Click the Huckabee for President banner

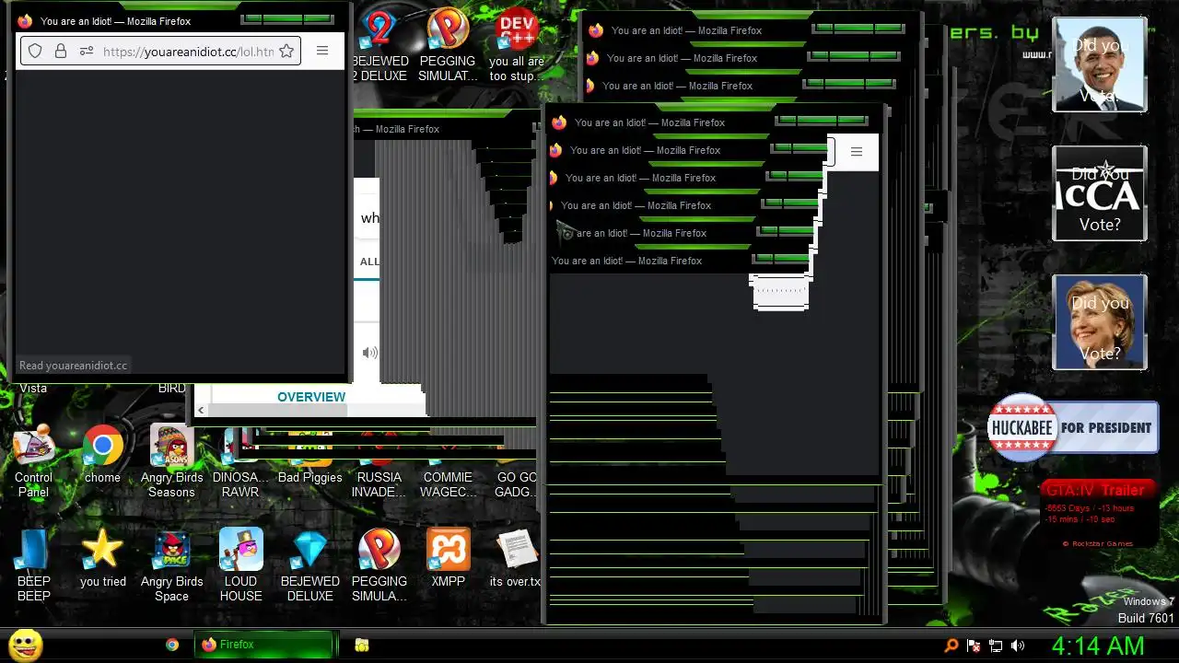coord(1073,427)
